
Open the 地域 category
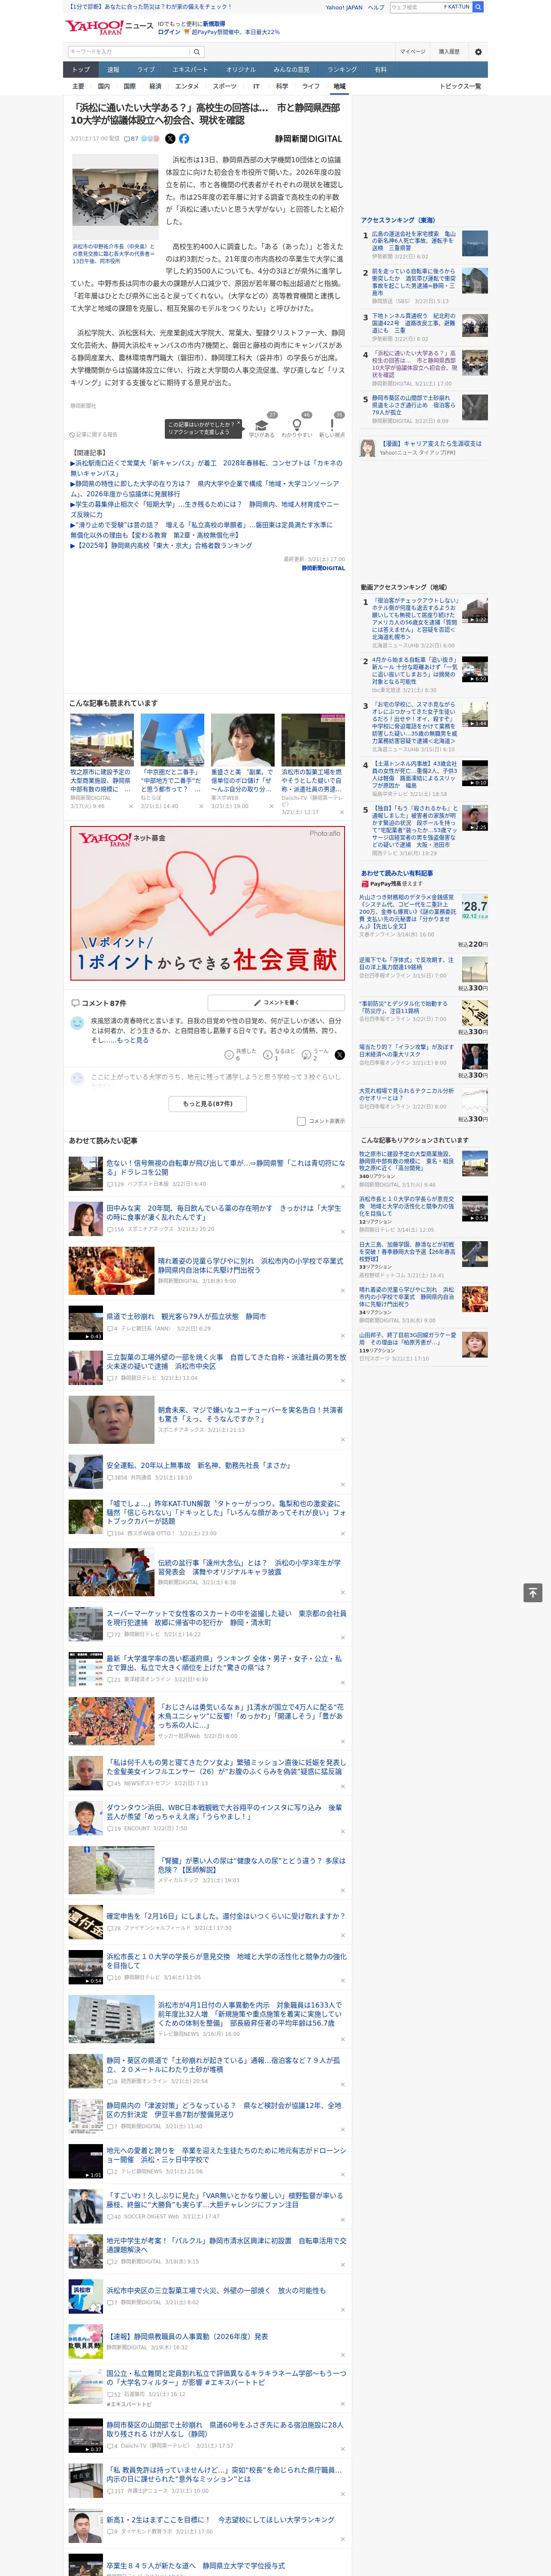click(x=339, y=86)
